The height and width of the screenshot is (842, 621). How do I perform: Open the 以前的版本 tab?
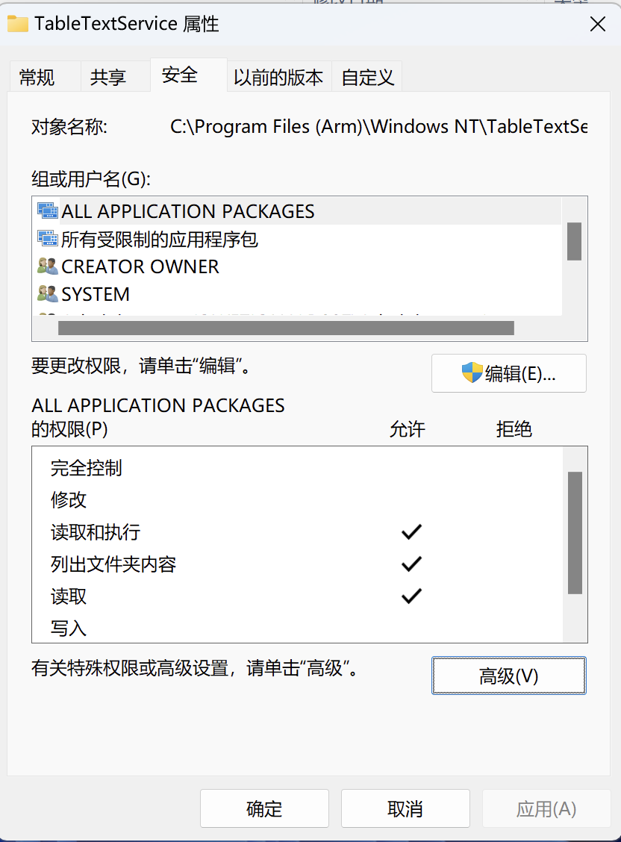pos(278,78)
